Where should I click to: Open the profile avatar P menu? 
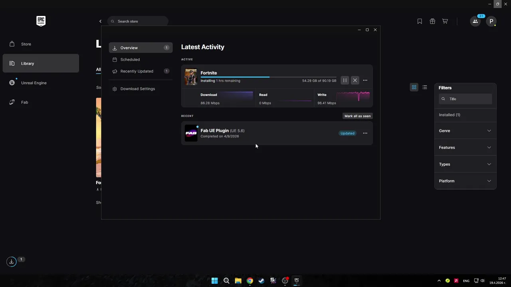tap(491, 21)
